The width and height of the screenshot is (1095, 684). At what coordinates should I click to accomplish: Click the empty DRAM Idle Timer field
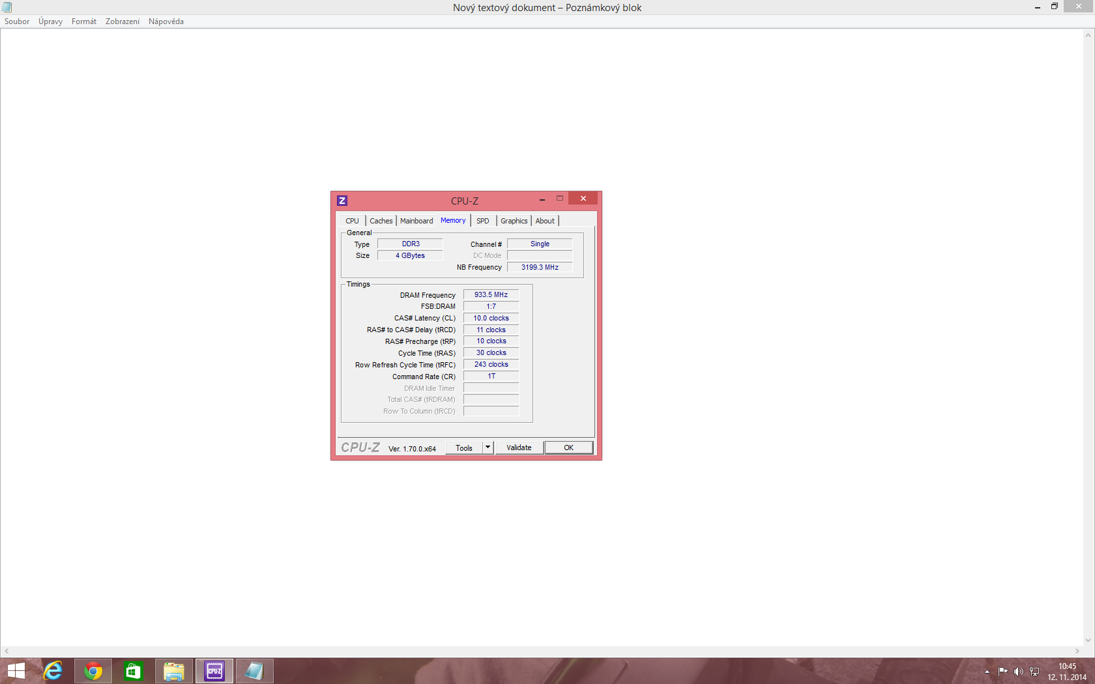pos(491,388)
